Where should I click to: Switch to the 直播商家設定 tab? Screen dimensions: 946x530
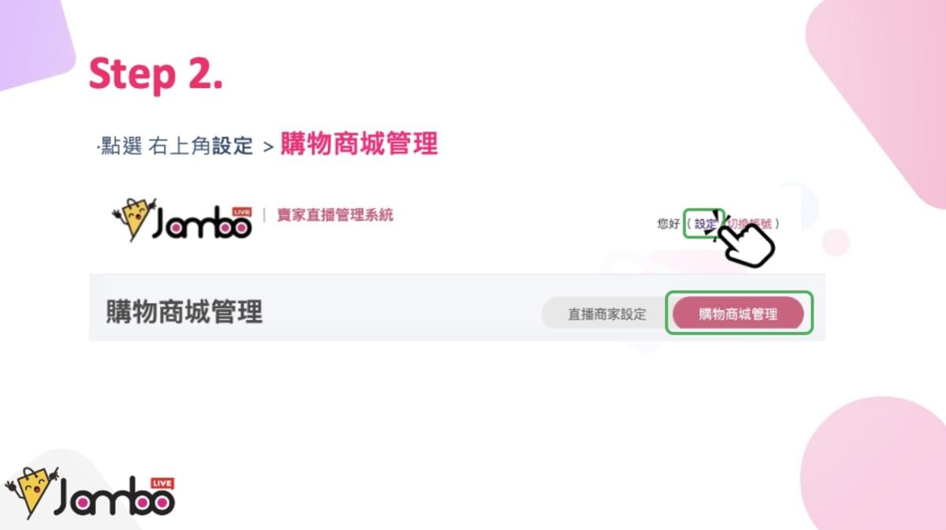(607, 314)
